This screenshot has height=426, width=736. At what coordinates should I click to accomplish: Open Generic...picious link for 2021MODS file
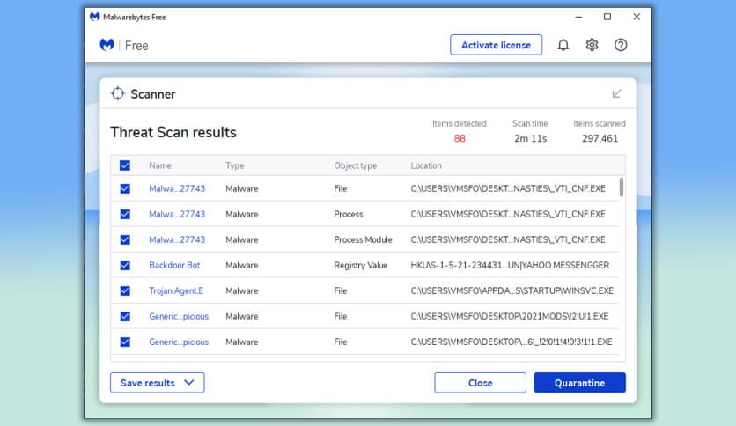click(179, 316)
